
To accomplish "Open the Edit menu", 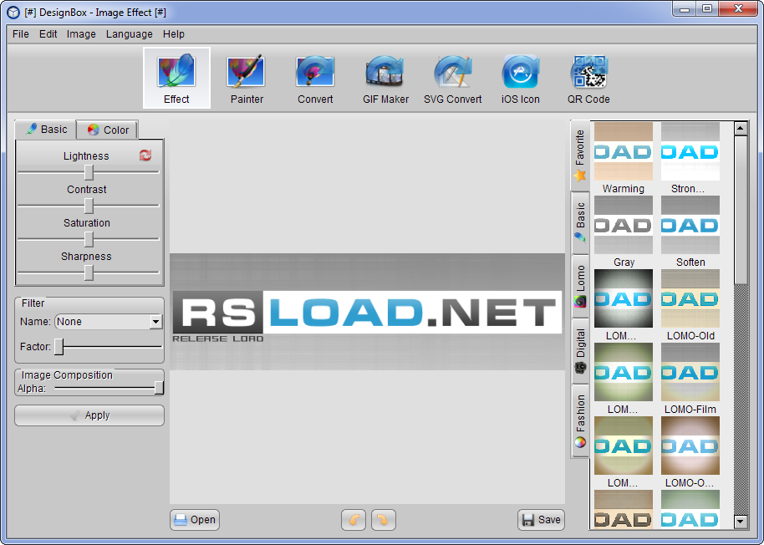I will pyautogui.click(x=48, y=34).
